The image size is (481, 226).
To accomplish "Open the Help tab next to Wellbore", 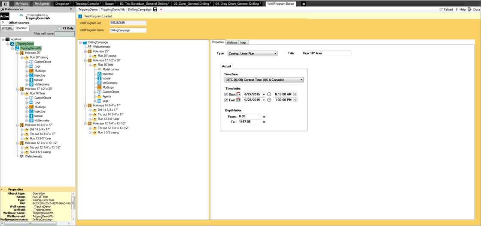I will point(244,42).
